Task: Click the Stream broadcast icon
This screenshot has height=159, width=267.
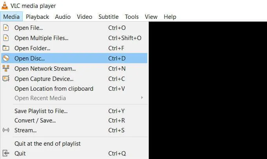Action: click(6, 130)
